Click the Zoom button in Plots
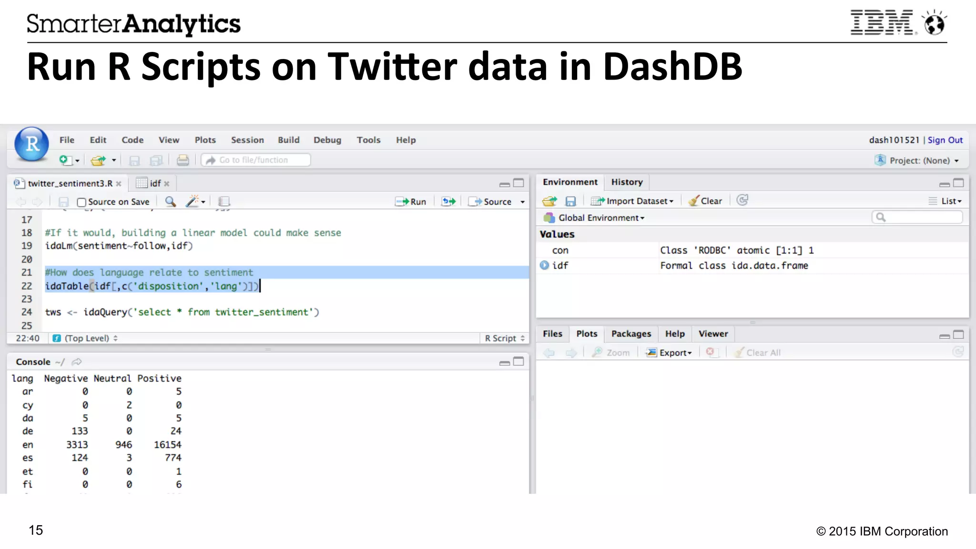976x549 pixels. [x=611, y=353]
